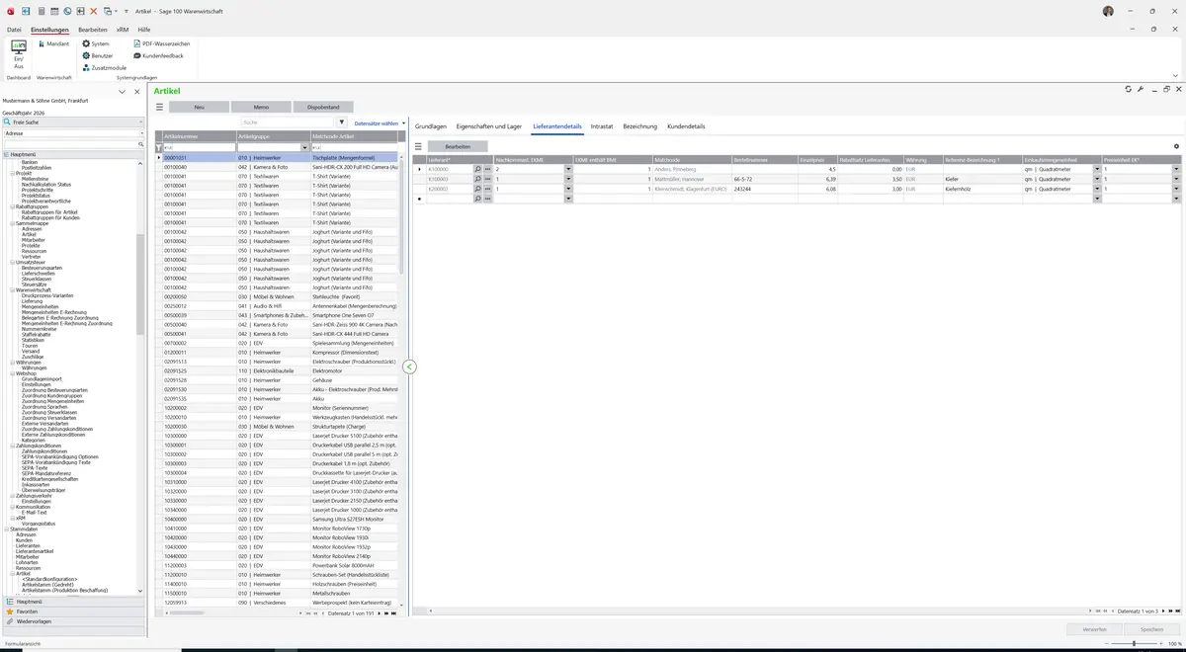This screenshot has height=652, width=1186.
Task: Click the user profile avatar in the title bar
Action: click(1108, 11)
